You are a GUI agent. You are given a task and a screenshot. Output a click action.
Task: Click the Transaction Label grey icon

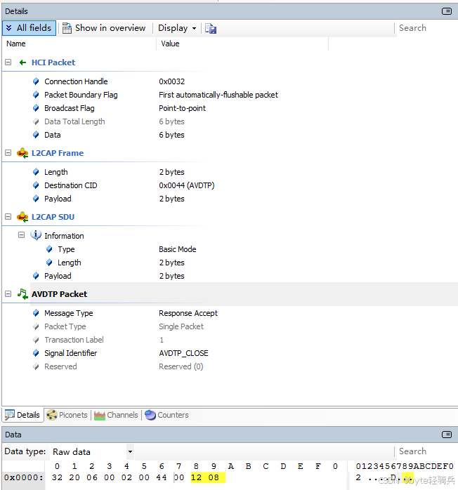click(36, 340)
